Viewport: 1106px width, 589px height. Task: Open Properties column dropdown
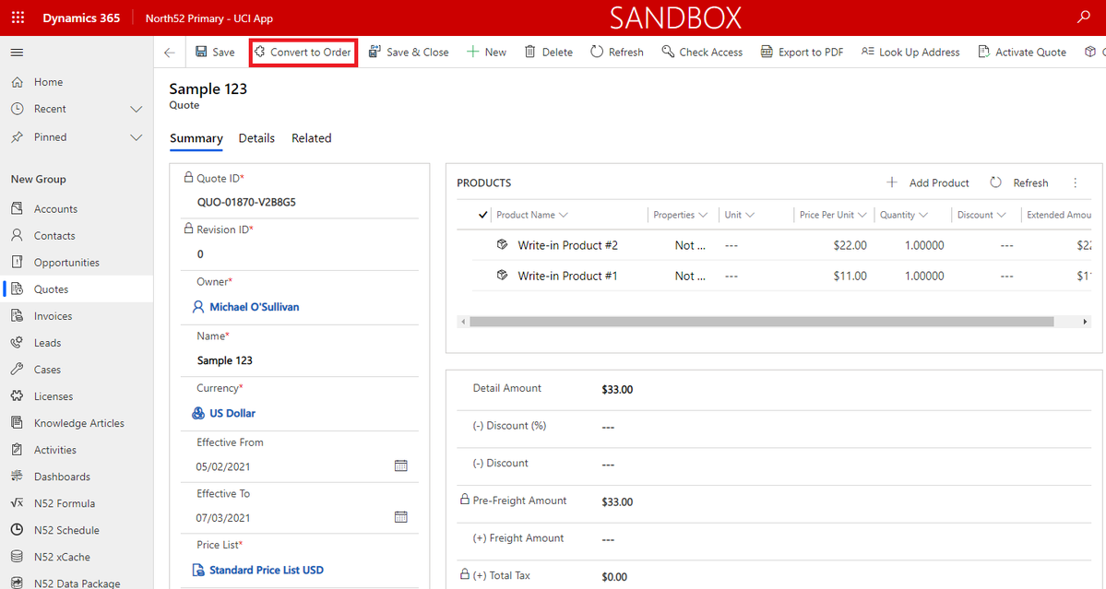click(x=703, y=215)
